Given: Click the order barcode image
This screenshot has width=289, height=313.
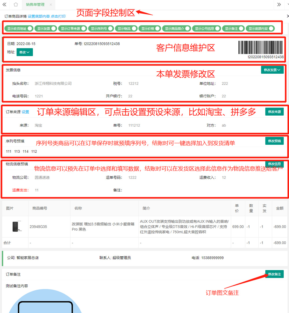Looking at the screenshot, I should (x=260, y=47).
